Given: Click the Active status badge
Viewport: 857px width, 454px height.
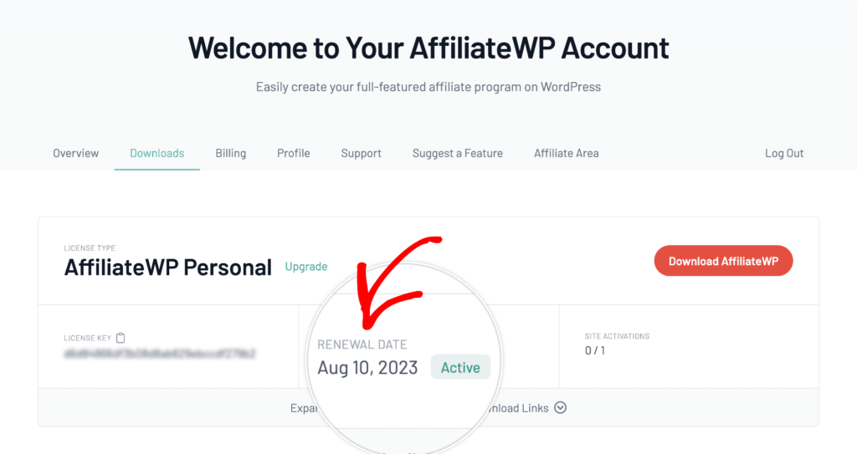Looking at the screenshot, I should point(460,367).
